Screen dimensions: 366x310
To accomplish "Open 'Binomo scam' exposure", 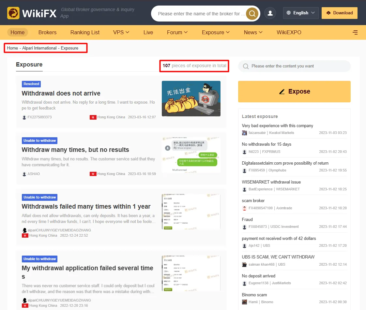I will click(254, 295).
